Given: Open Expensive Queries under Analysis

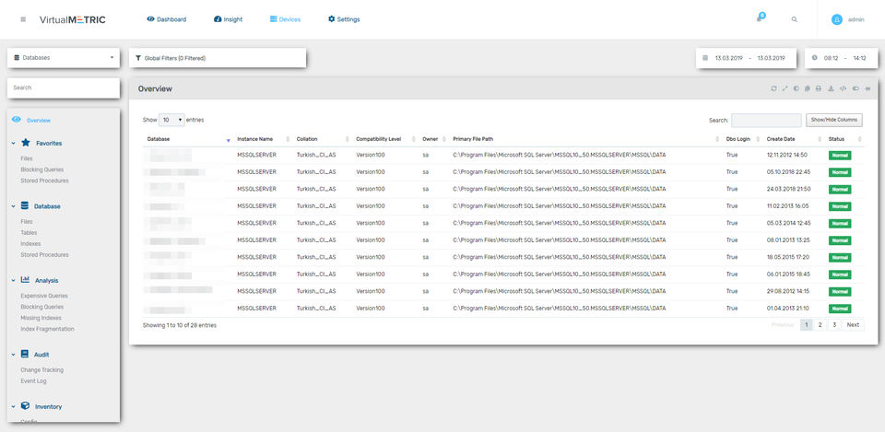Looking at the screenshot, I should point(44,296).
